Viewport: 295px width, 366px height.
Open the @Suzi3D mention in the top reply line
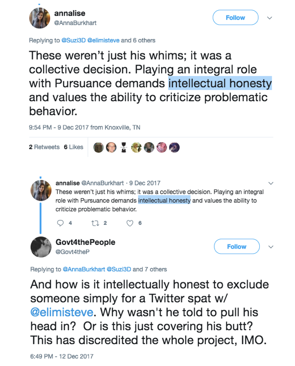click(x=73, y=40)
